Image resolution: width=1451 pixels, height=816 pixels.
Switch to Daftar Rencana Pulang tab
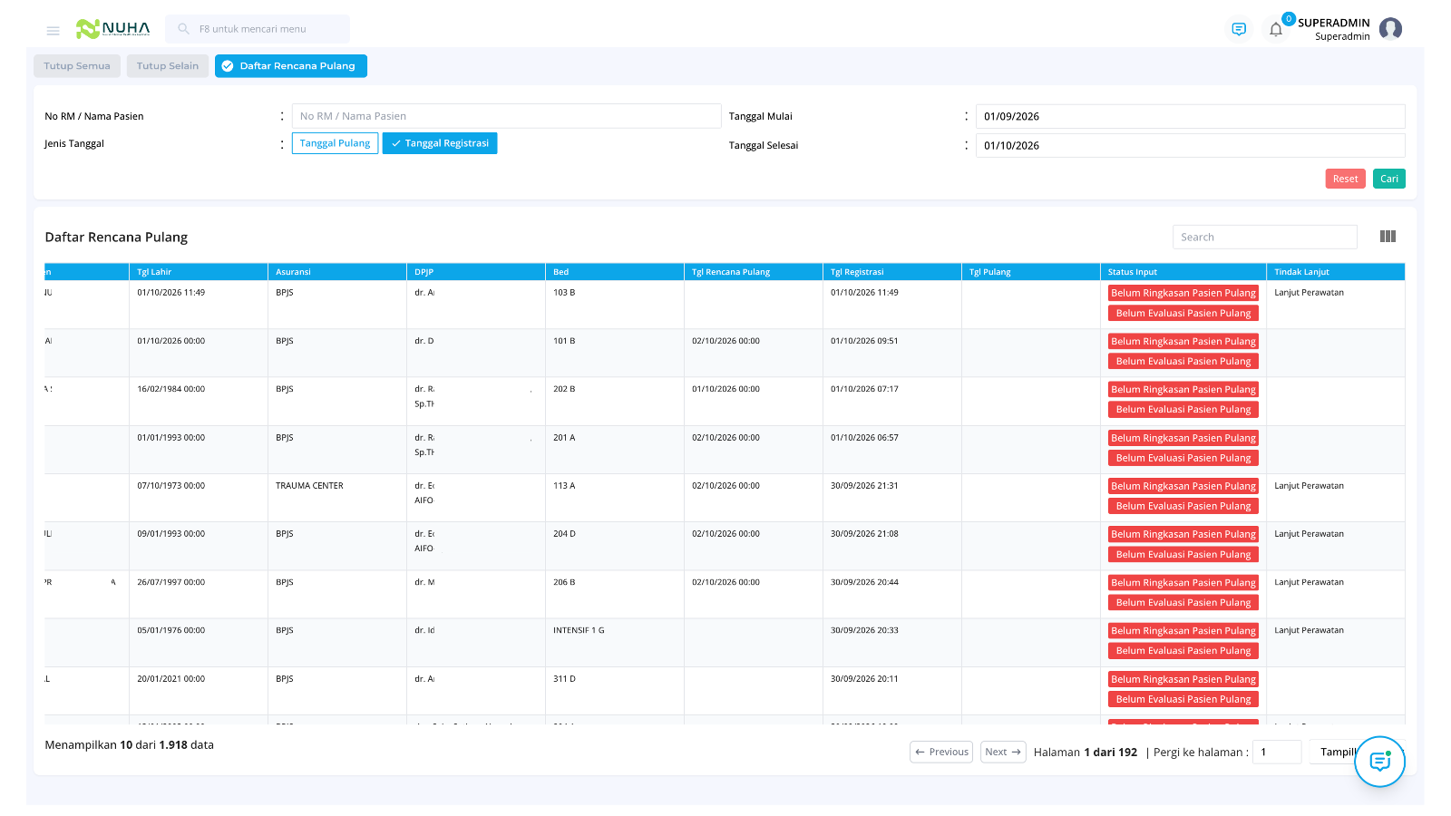pos(291,66)
